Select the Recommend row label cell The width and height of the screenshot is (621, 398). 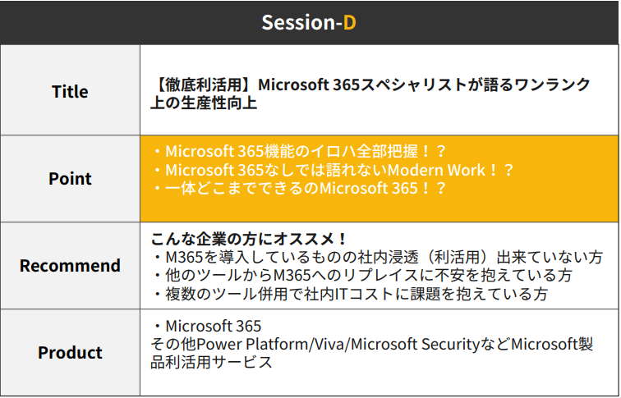pyautogui.click(x=70, y=265)
